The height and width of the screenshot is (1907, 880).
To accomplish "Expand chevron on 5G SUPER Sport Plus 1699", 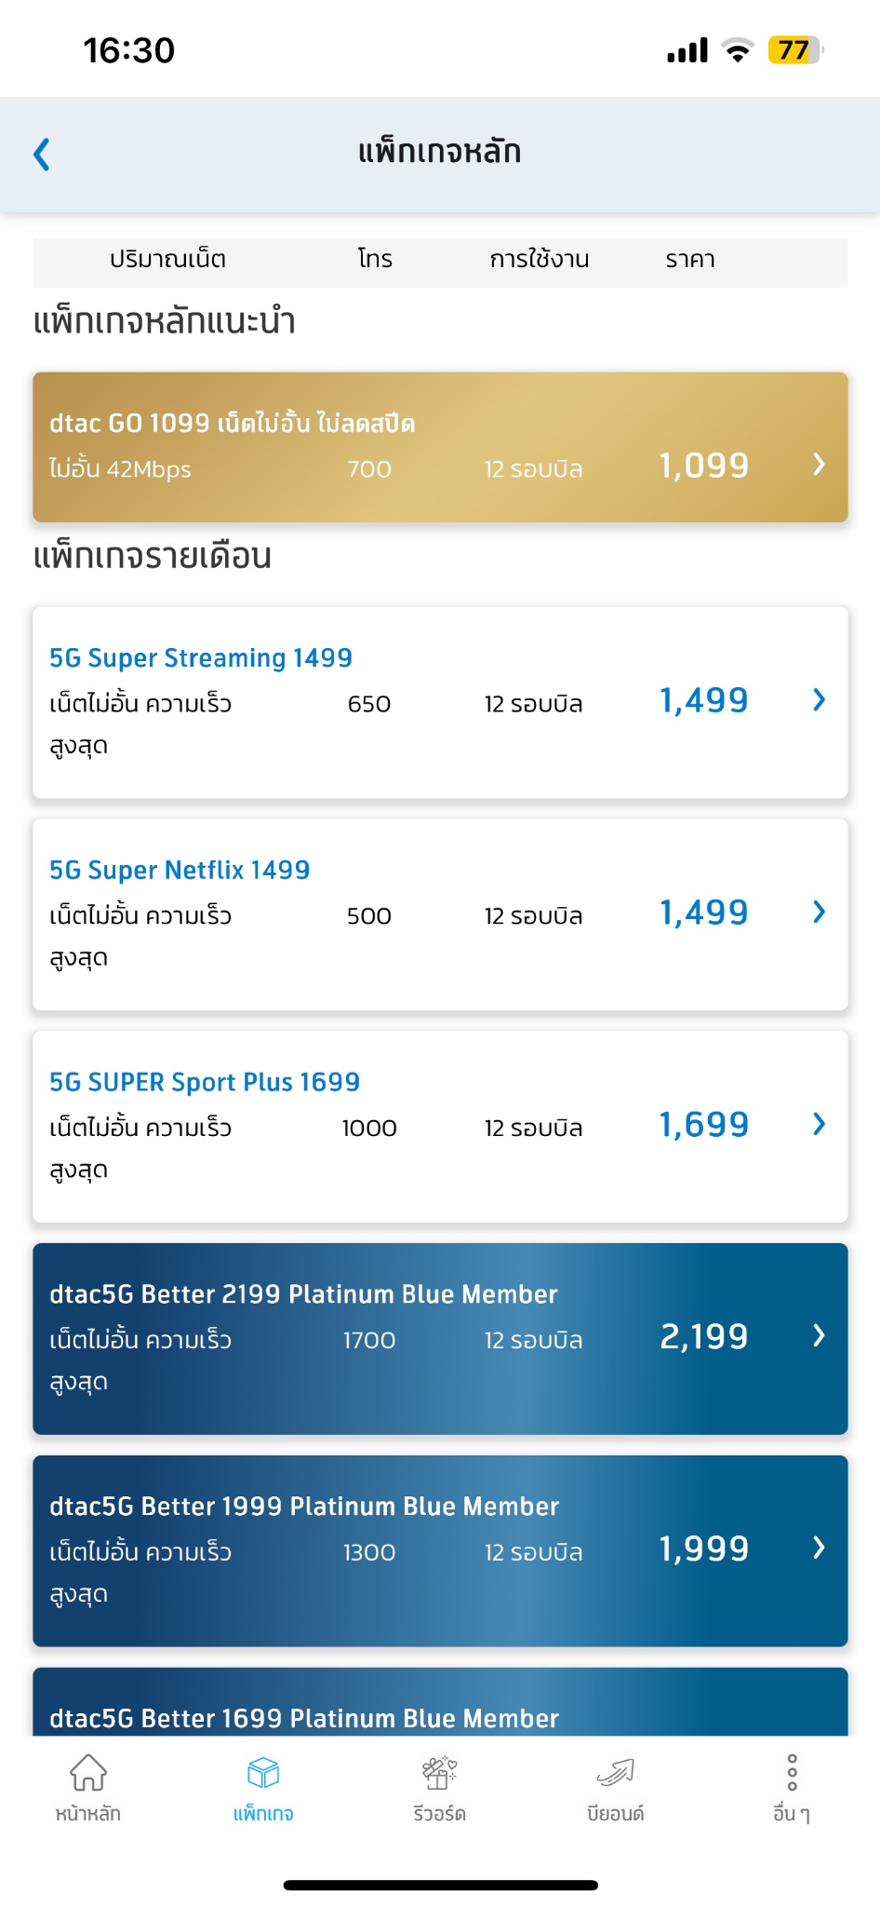I will pyautogui.click(x=819, y=1124).
